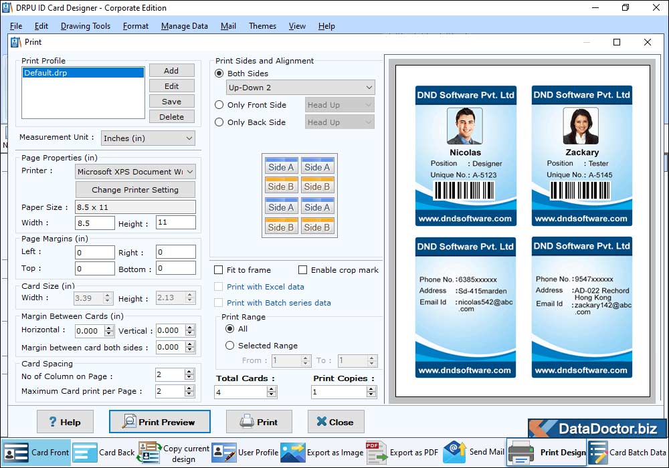The width and height of the screenshot is (669, 468).
Task: Click Vertical margin spinner arrows
Action: [190, 330]
